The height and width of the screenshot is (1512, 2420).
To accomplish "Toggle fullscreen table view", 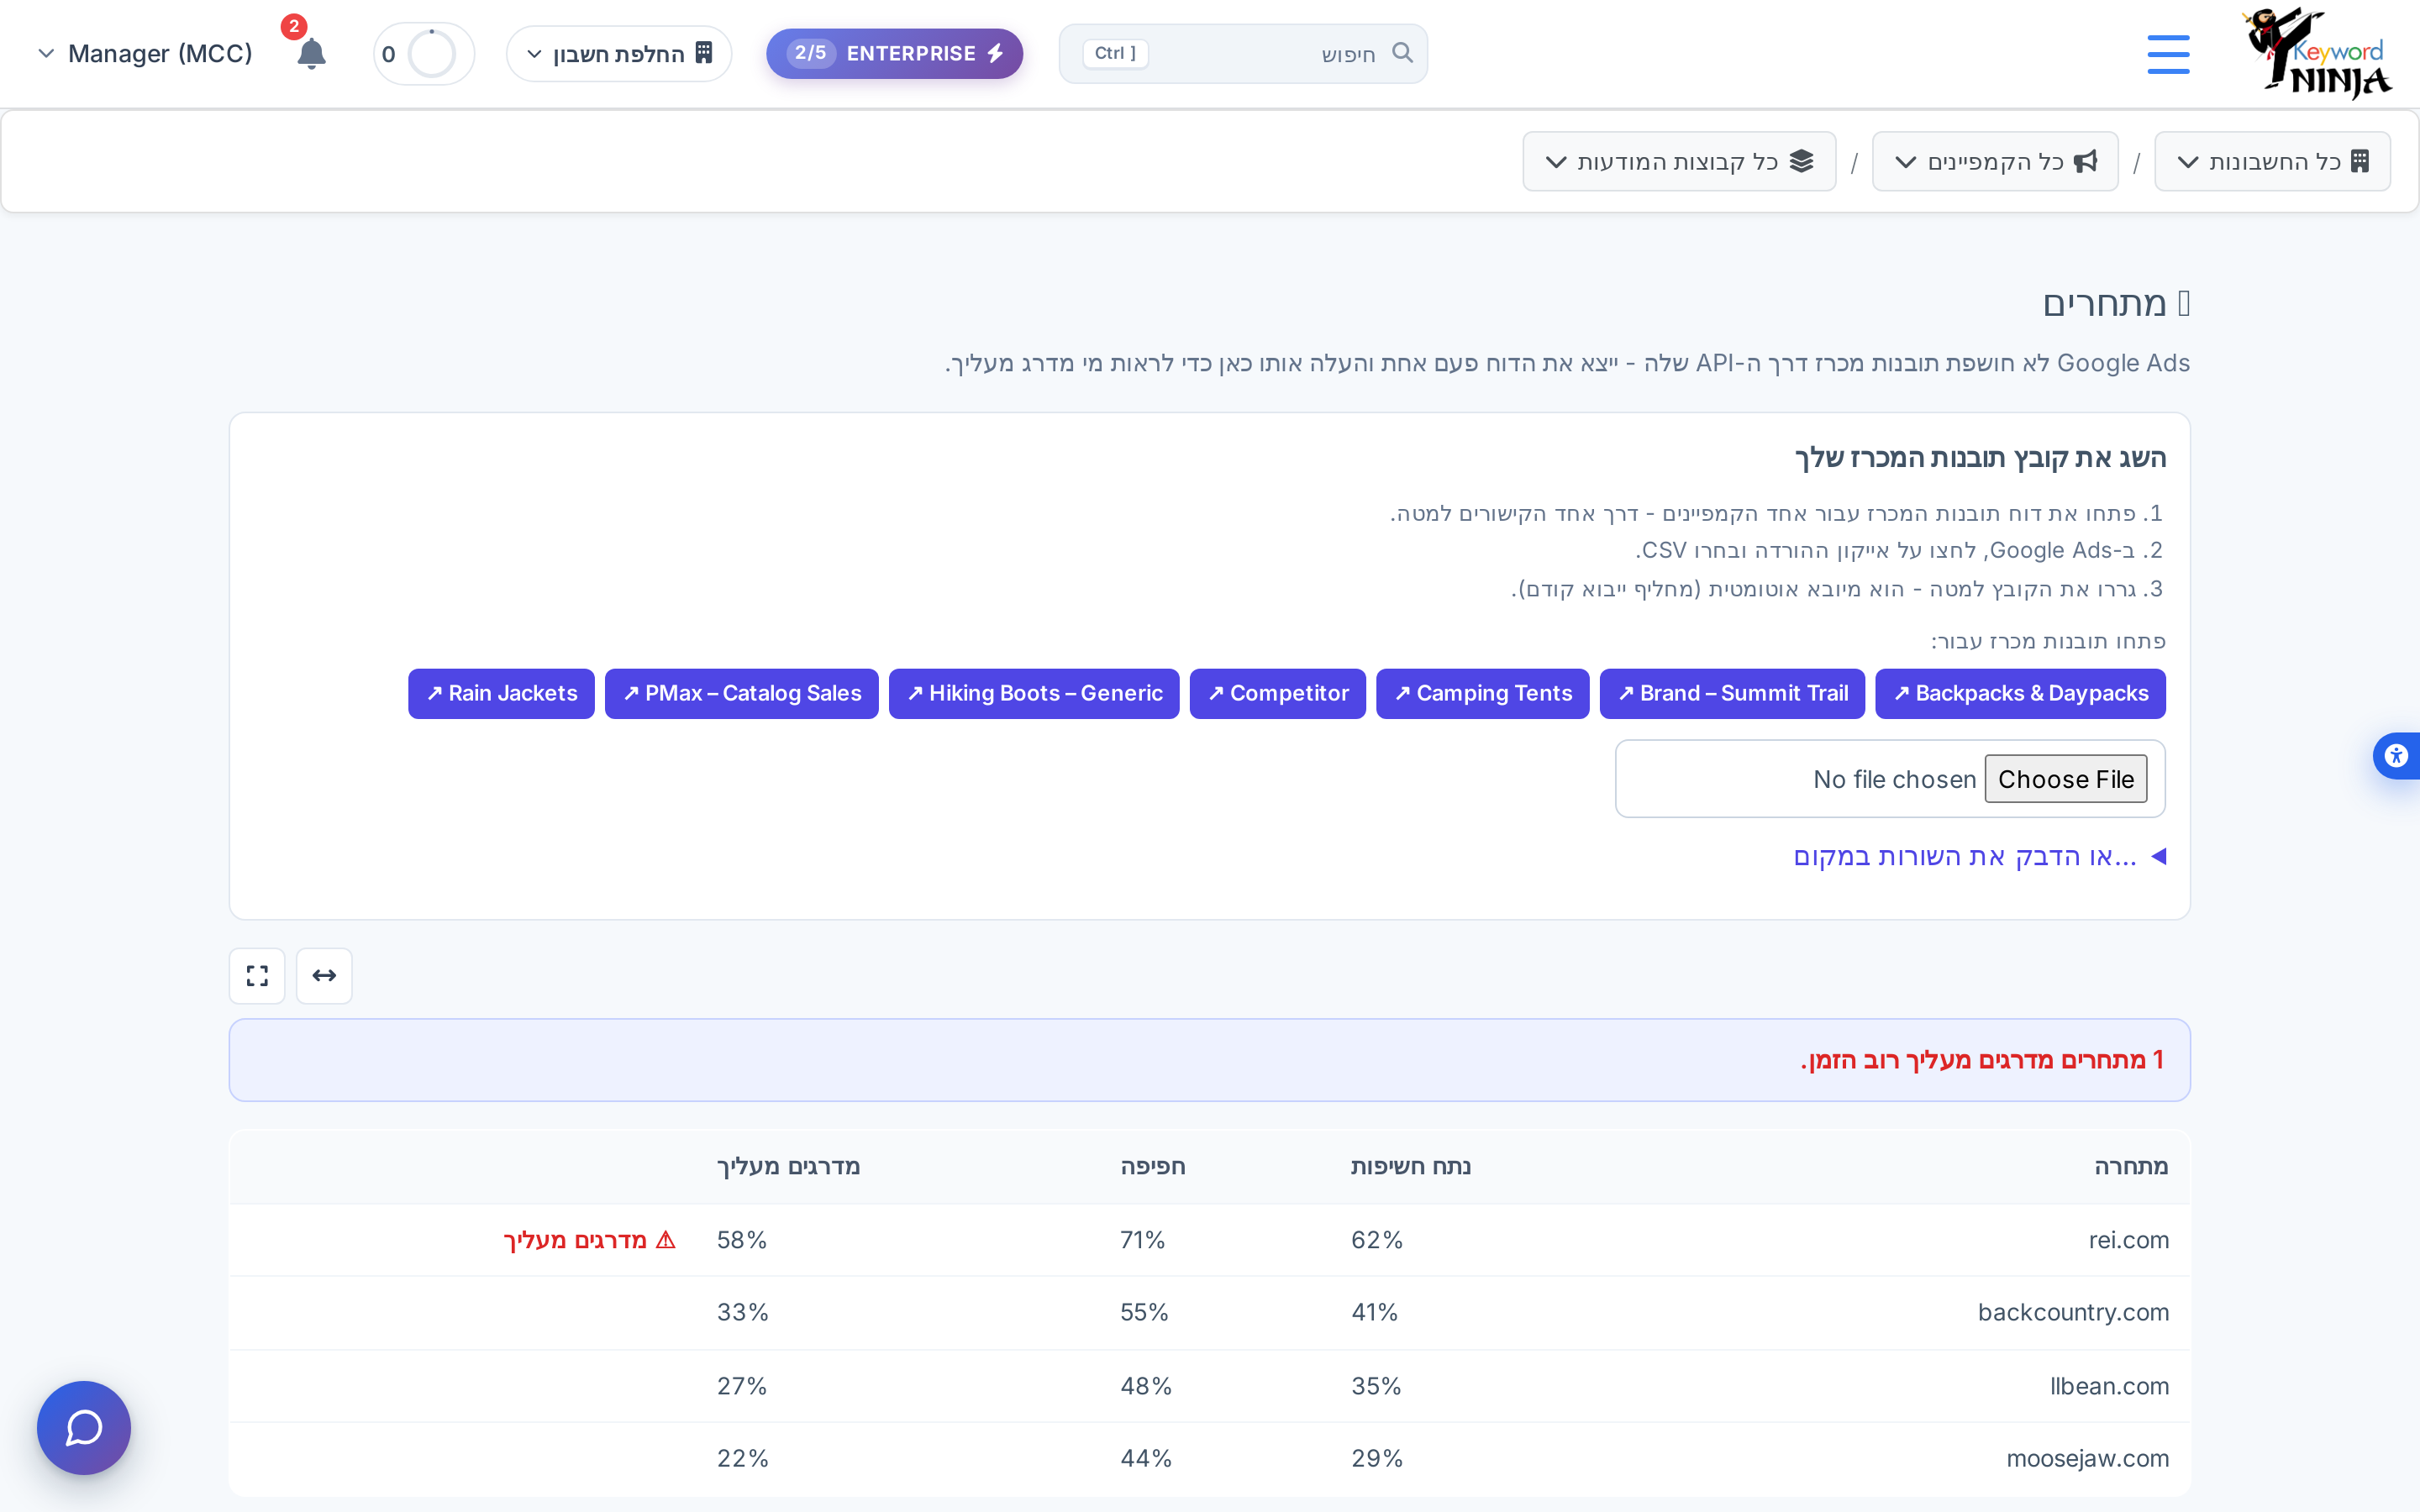I will (x=257, y=975).
